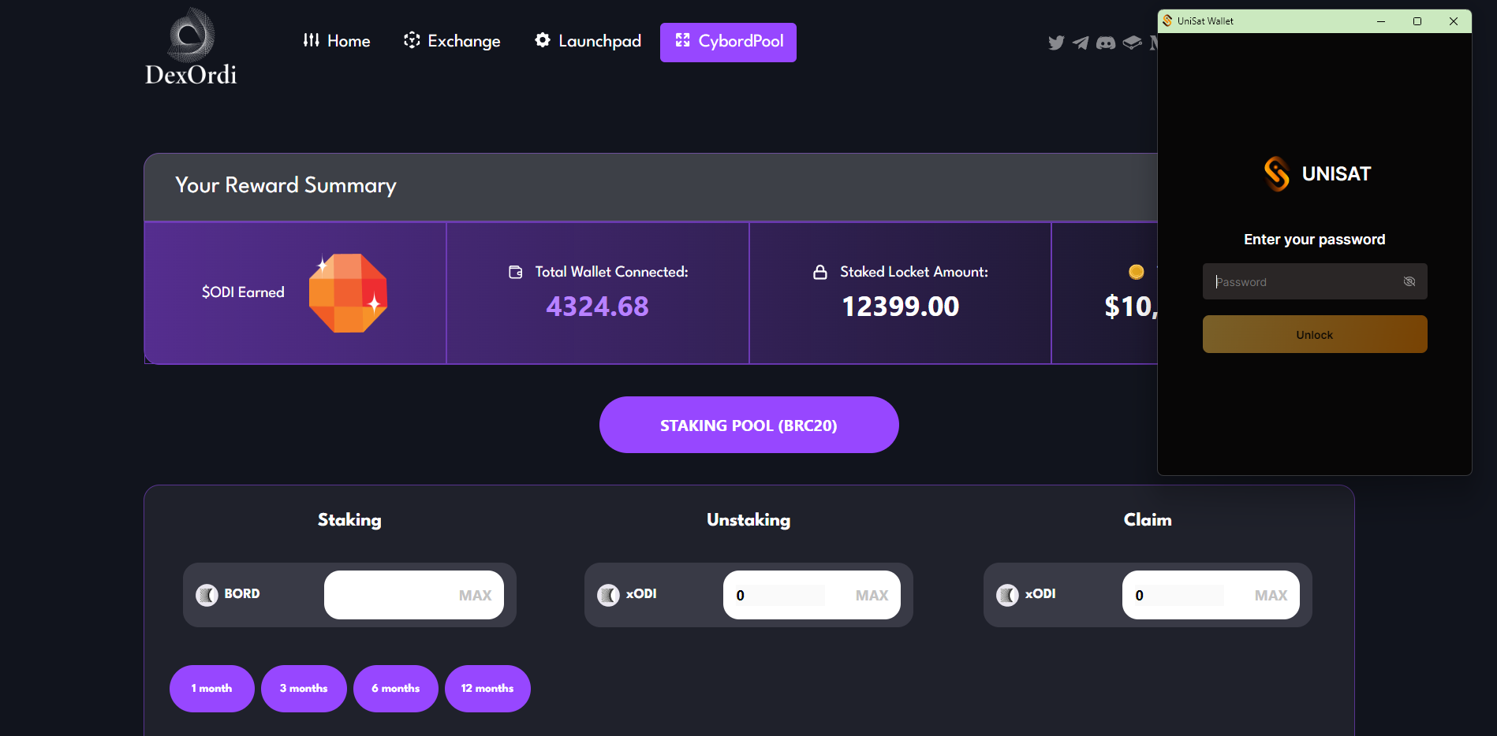Select the 1 month staking period

[212, 689]
